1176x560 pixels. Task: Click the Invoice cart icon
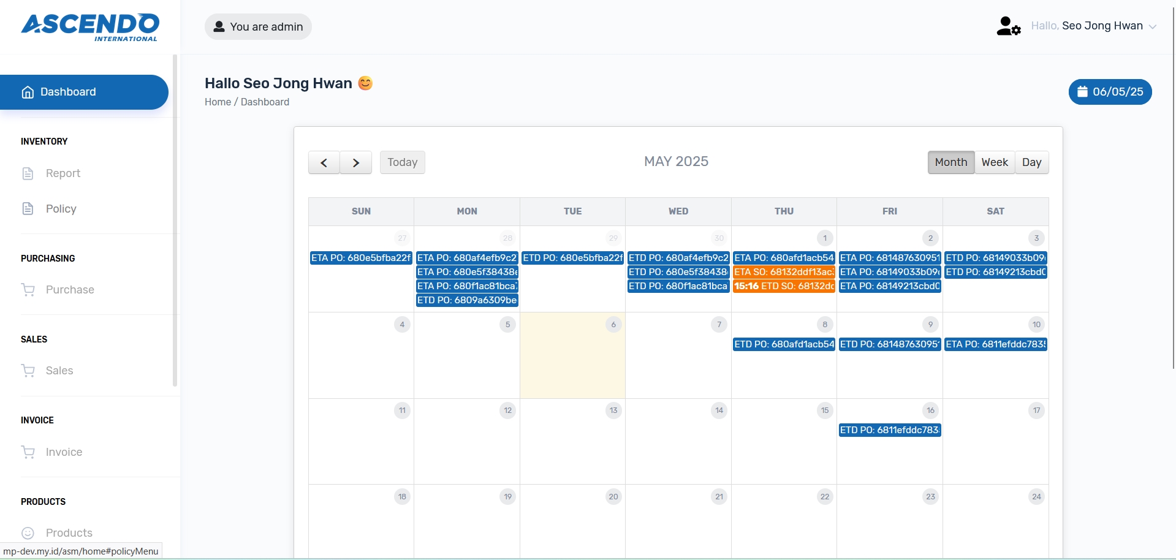pyautogui.click(x=28, y=452)
